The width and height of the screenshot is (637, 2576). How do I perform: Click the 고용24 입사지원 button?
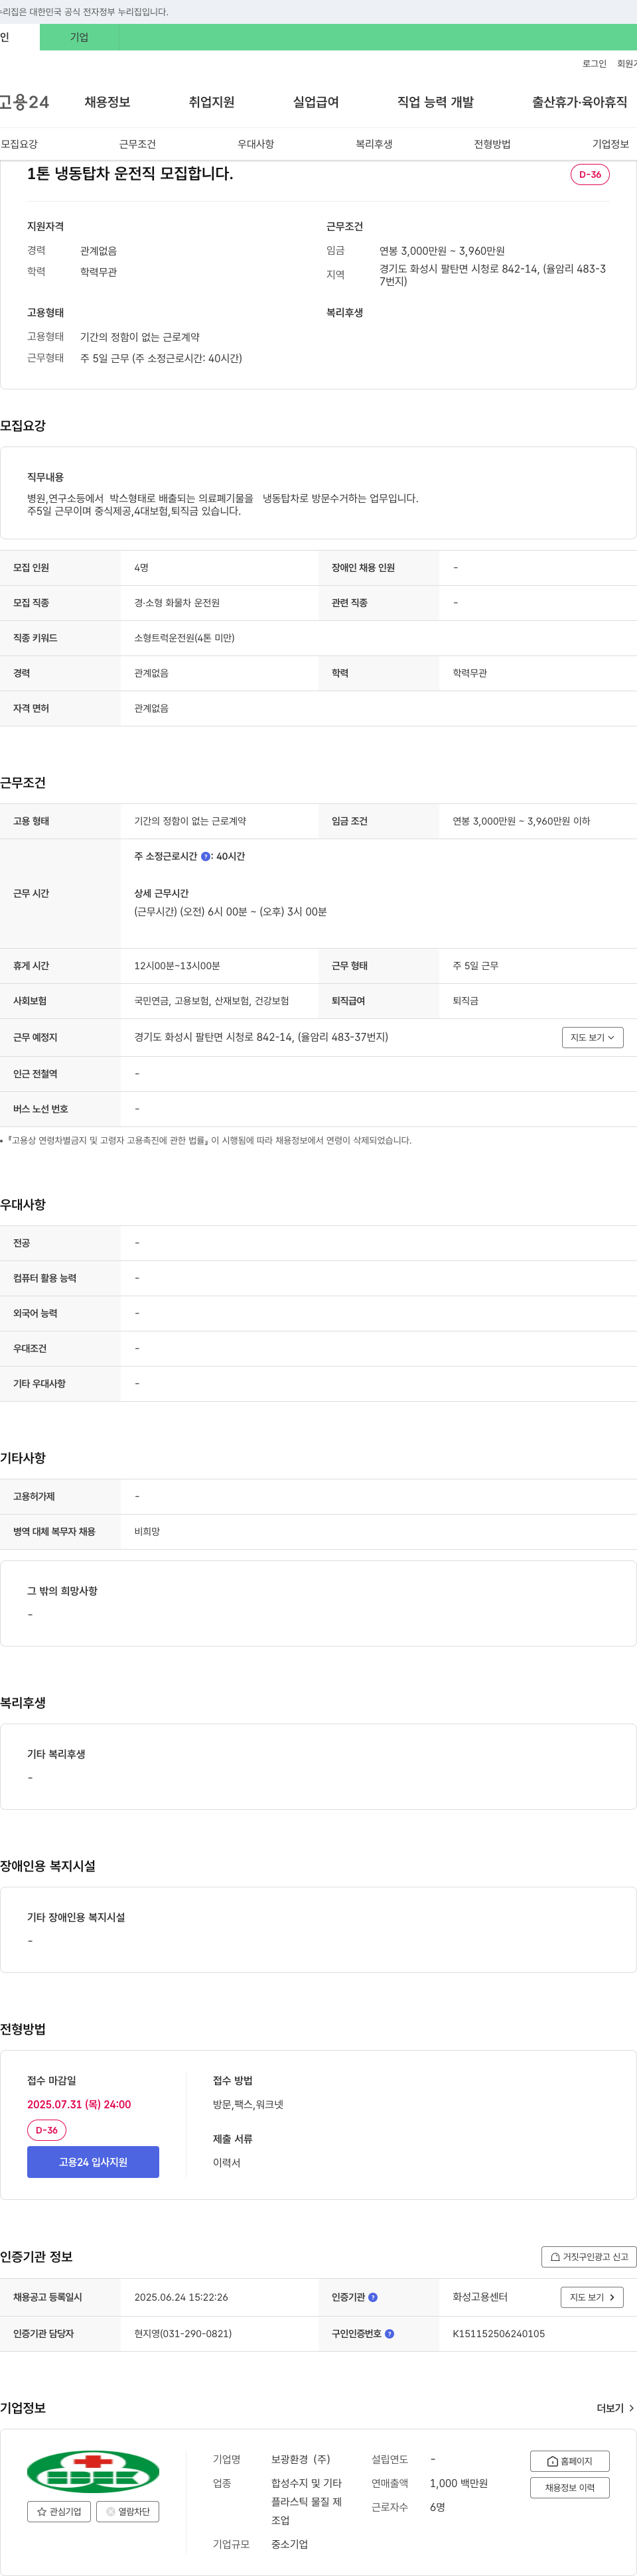(x=93, y=2162)
